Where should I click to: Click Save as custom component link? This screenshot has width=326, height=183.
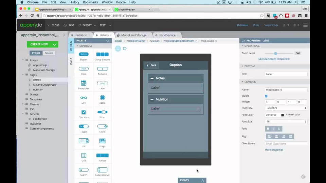(x=274, y=59)
